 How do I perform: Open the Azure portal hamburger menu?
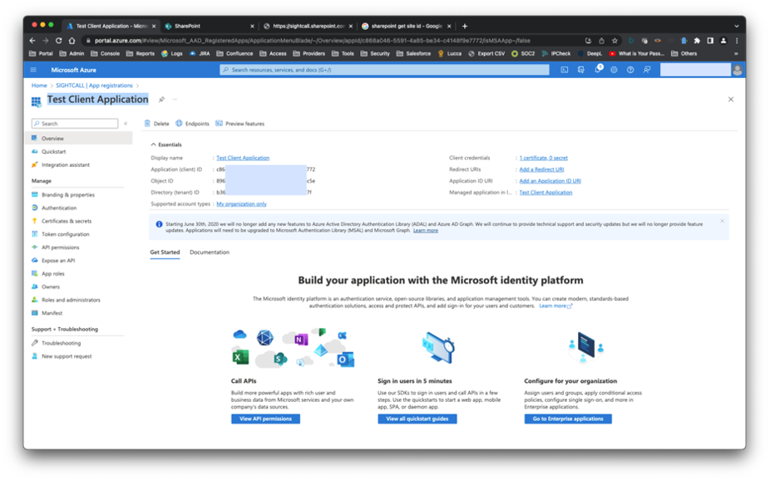tap(33, 70)
